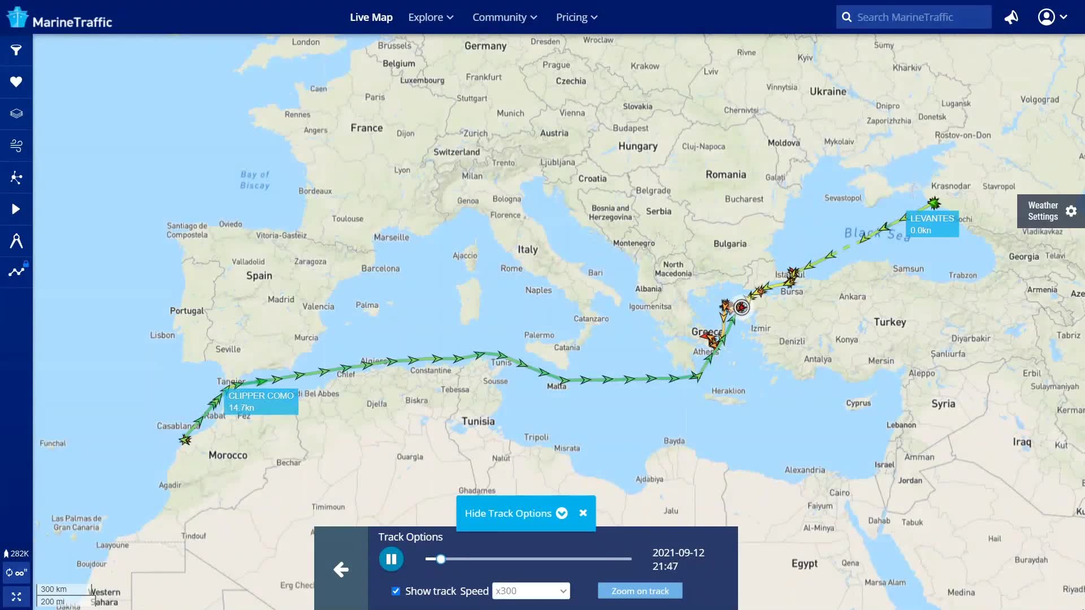Open the density maps nodes icon
Screen dimensions: 1085x610
tap(16, 178)
